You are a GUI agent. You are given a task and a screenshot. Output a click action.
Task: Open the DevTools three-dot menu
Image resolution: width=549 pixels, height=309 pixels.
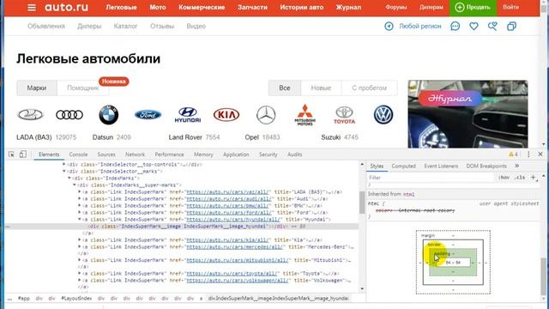tap(528, 154)
